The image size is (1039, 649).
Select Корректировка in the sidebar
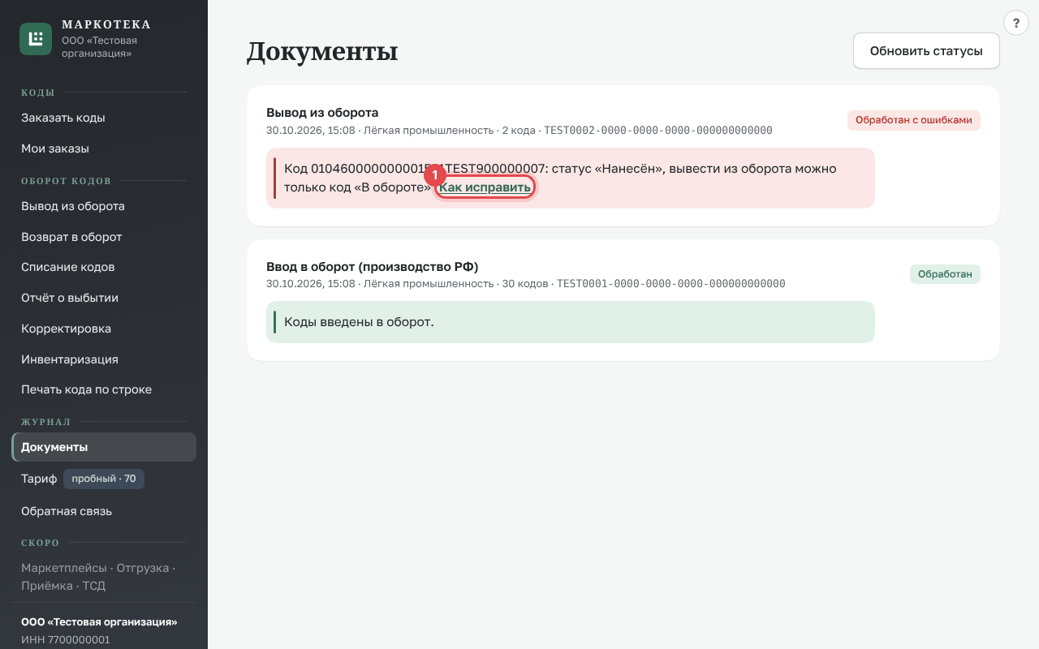tap(104, 329)
